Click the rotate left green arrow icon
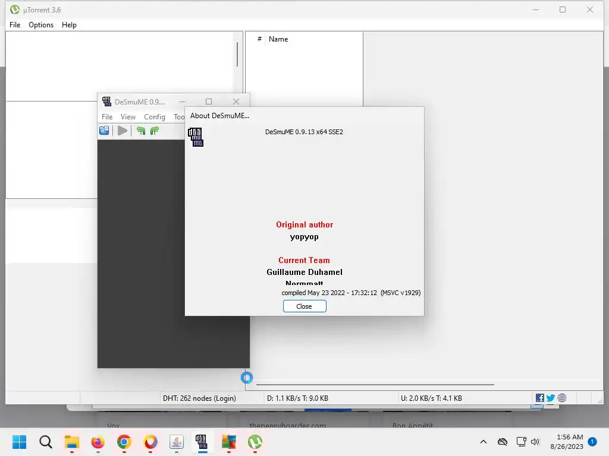609x456 pixels. (x=140, y=131)
